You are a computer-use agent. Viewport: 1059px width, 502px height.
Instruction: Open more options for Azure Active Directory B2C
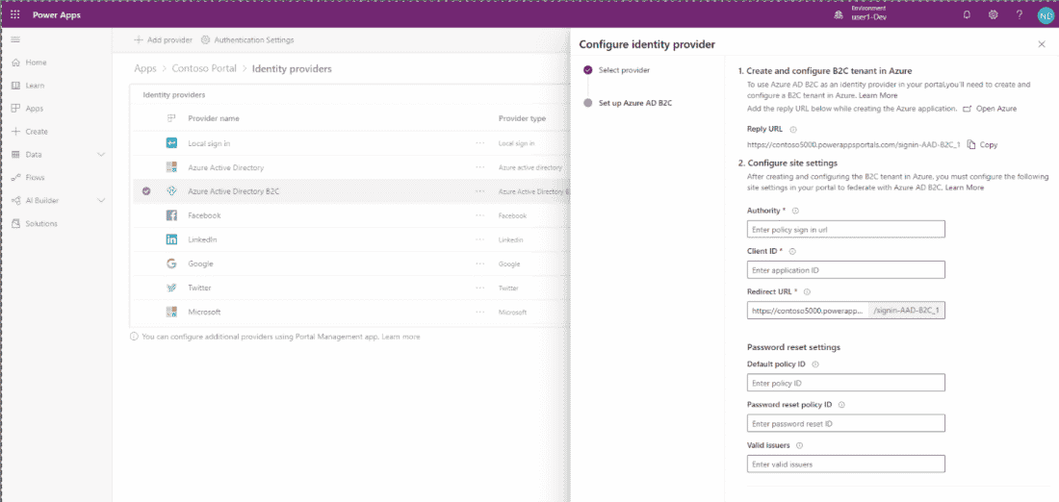(x=479, y=191)
